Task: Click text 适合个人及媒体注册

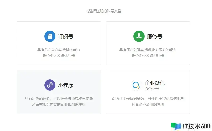Action: 59,56
